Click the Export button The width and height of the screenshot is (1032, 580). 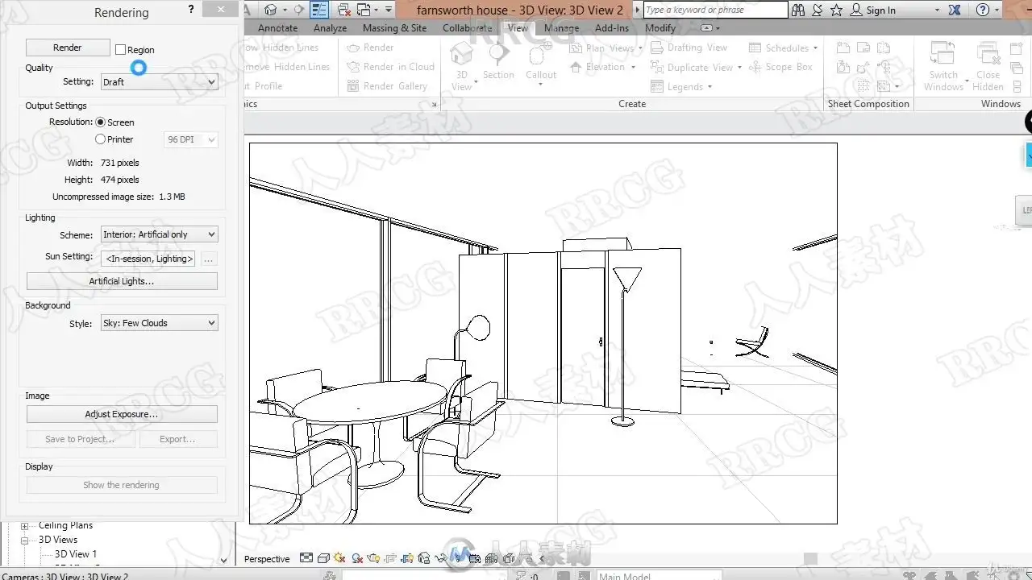[x=178, y=439]
